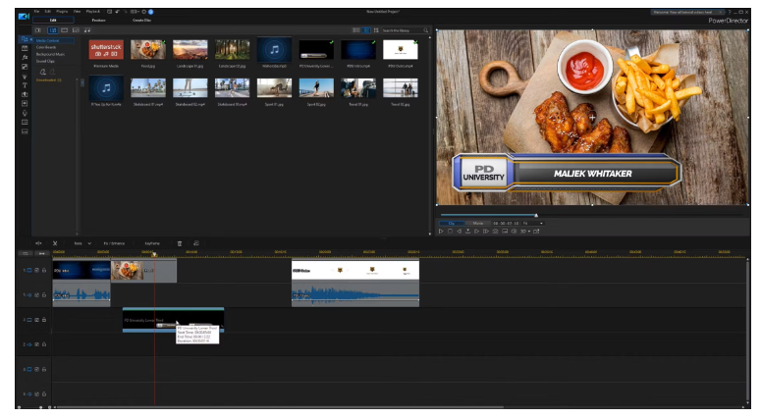The height and width of the screenshot is (418, 761).
Task: Open the preview Fit zoom dropdown
Action: tap(533, 224)
